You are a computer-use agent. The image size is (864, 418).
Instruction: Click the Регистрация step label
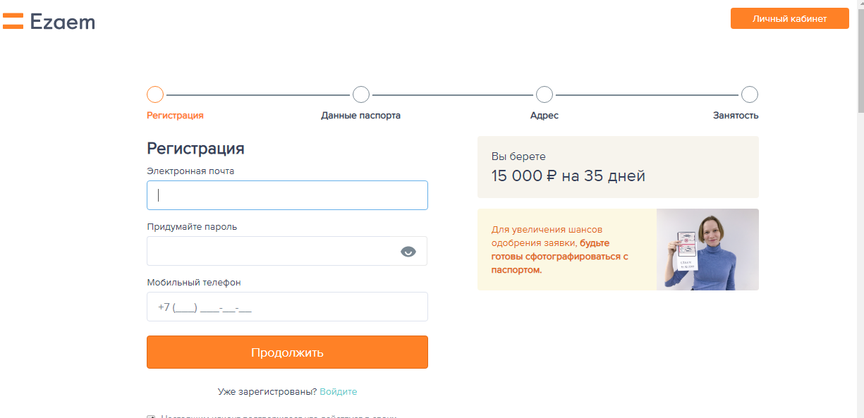(175, 116)
